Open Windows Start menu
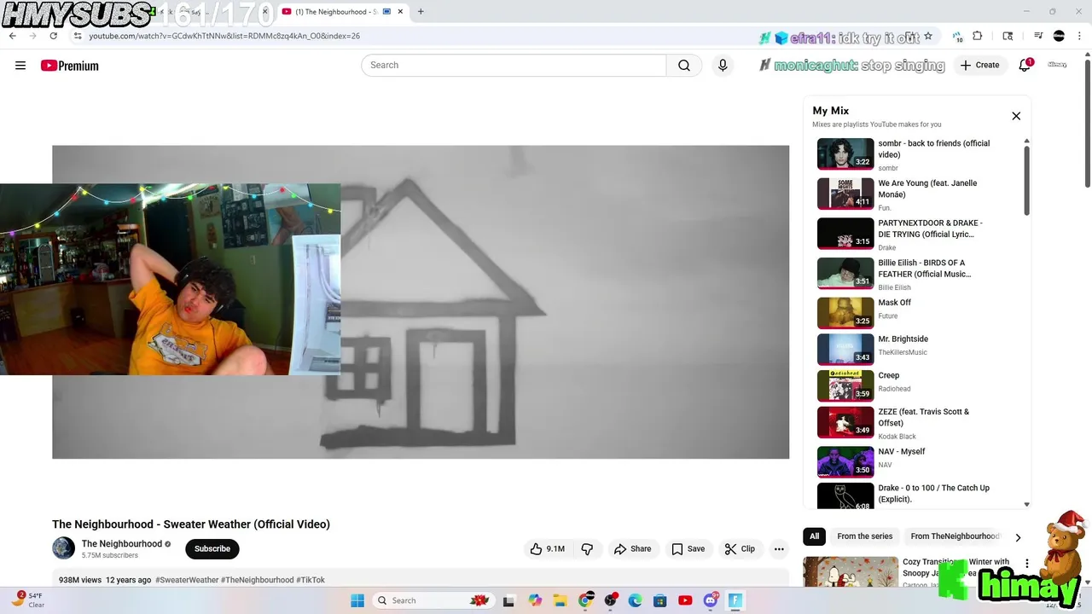 [x=357, y=600]
